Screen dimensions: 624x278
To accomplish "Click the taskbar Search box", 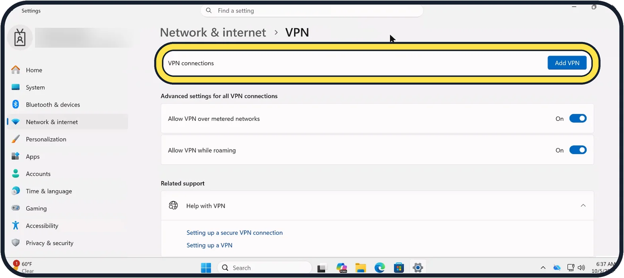I will [x=264, y=268].
